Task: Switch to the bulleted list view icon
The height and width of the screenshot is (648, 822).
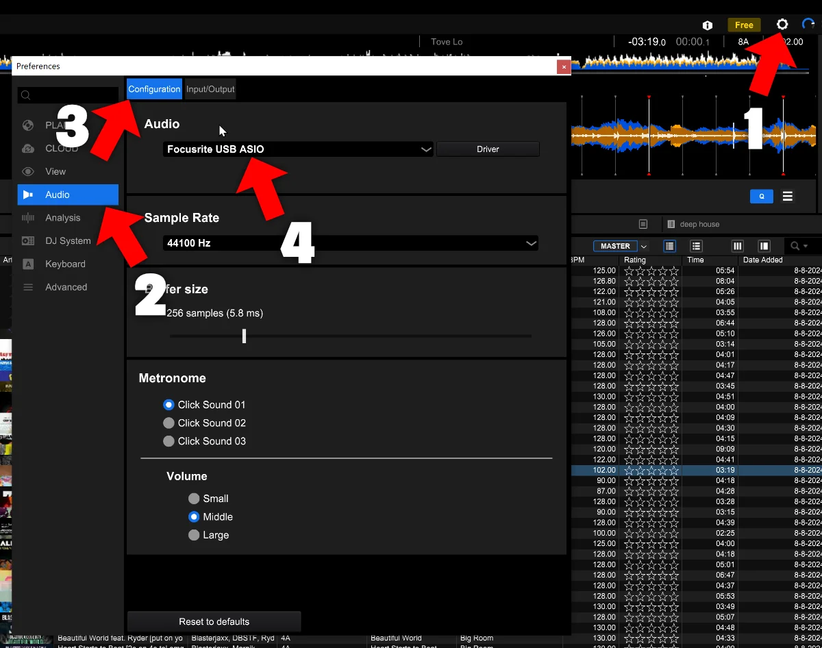Action: (696, 246)
